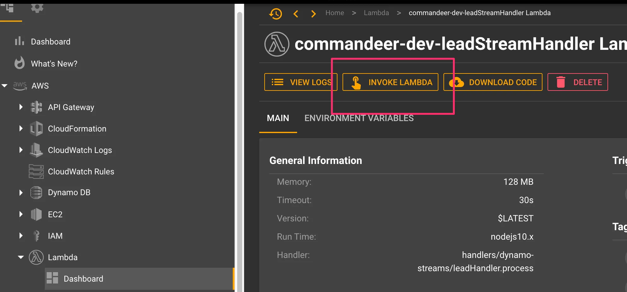This screenshot has width=627, height=292.
Task: Click the Timeout: field label
Action: (294, 200)
